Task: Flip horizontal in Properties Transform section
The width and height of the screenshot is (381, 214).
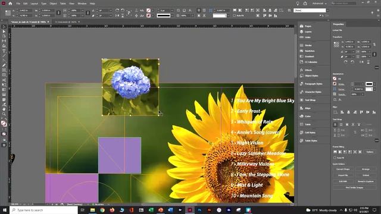Action: pos(361,62)
